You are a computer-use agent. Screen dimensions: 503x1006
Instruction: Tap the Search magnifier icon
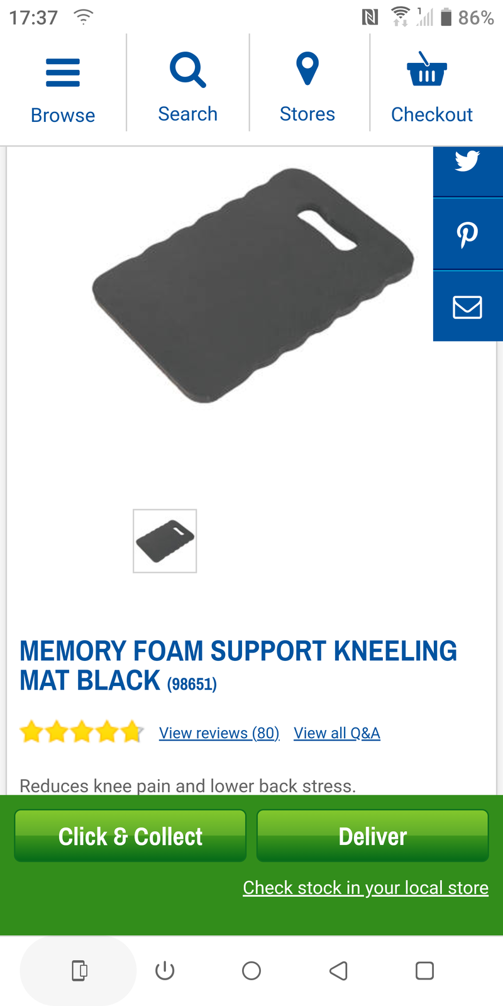point(188,70)
